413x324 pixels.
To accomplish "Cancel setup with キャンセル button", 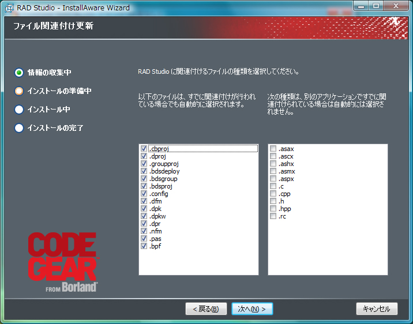I will click(x=377, y=309).
